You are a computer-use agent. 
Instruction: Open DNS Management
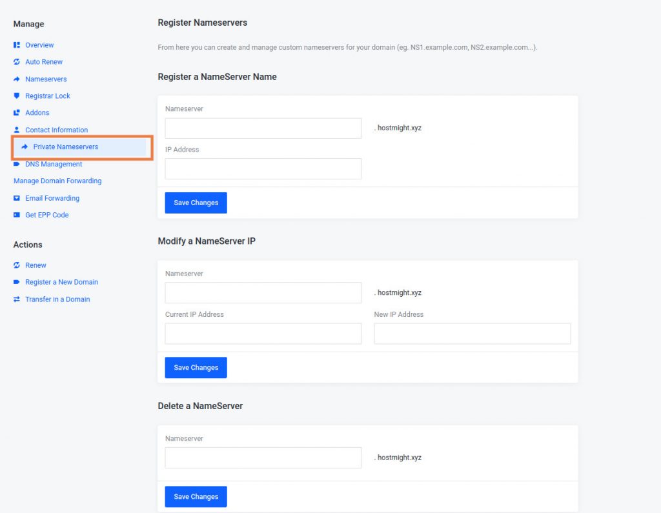[54, 164]
